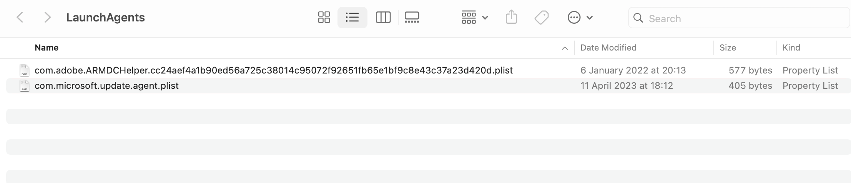Click the Share toolbar icon
851x183 pixels.
[x=511, y=18]
